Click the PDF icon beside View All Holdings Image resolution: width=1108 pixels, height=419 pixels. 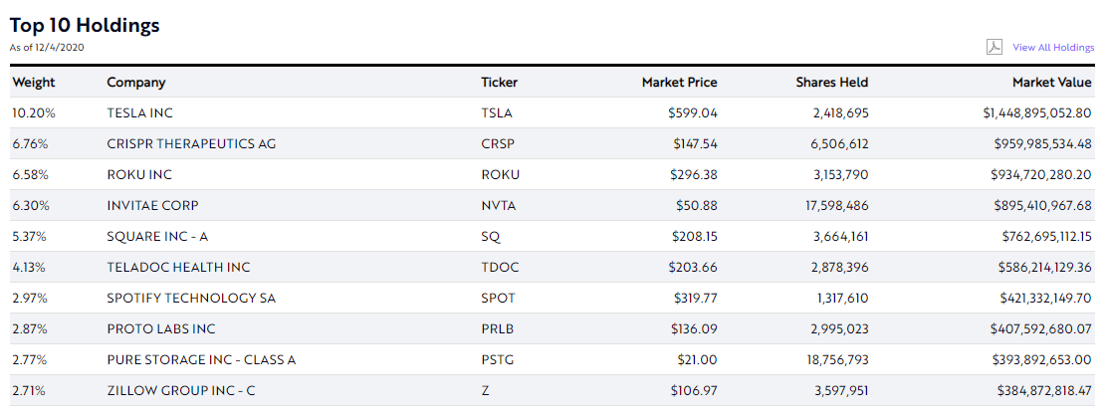[x=994, y=47]
